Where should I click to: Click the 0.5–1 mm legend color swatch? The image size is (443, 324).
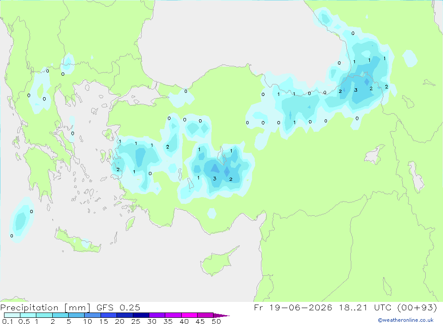pos(28,315)
